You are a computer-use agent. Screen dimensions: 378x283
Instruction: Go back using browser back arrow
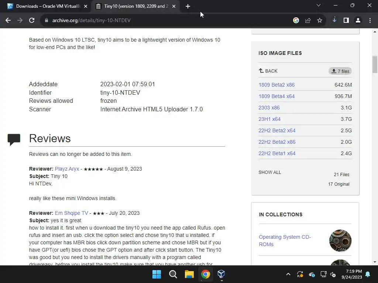[8, 21]
